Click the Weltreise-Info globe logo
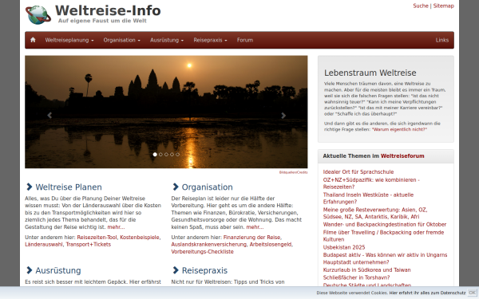Screen dimensions: 479x299 [x=38, y=15]
